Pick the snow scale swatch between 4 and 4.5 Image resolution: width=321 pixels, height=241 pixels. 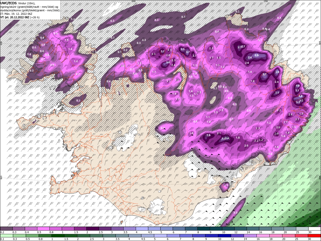point(141,229)
